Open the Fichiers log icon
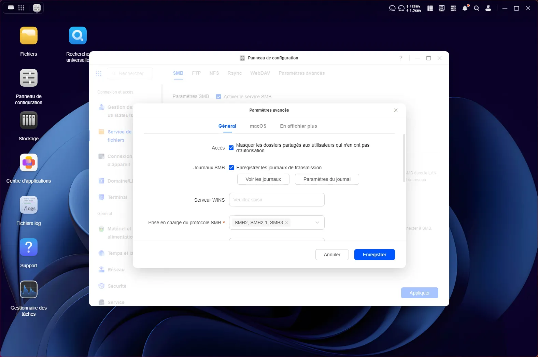This screenshot has height=357, width=538. pyautogui.click(x=29, y=205)
